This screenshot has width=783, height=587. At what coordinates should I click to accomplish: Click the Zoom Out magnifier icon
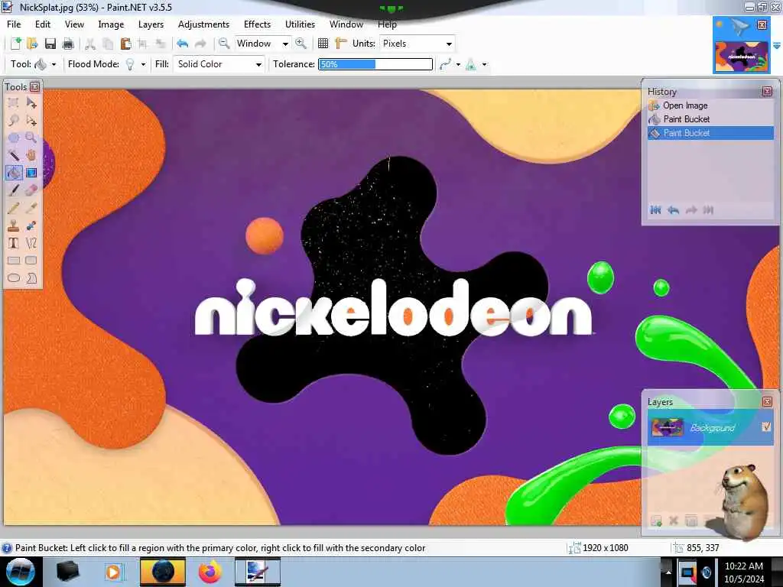point(224,44)
